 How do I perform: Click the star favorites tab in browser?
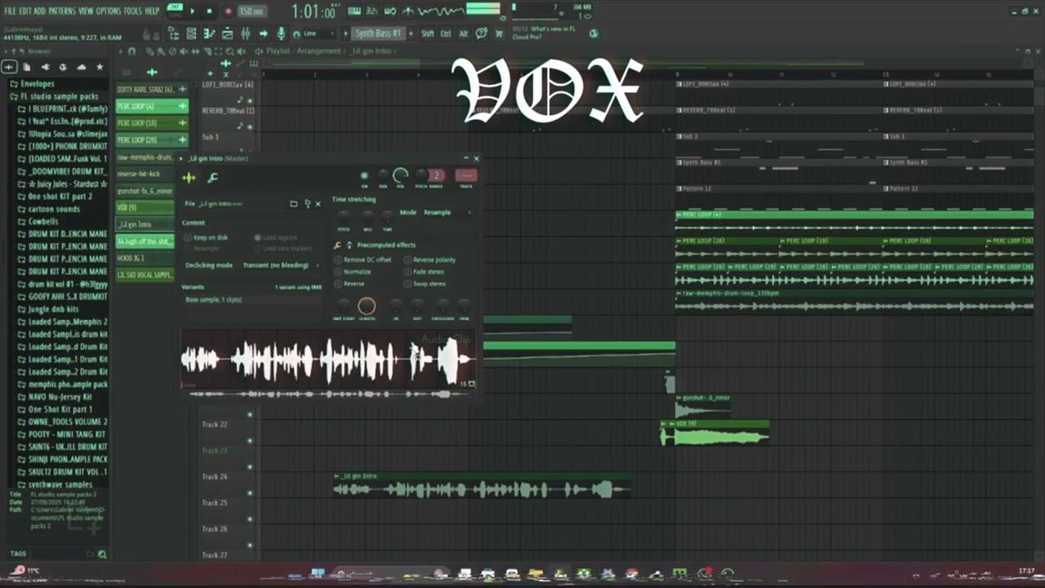100,67
